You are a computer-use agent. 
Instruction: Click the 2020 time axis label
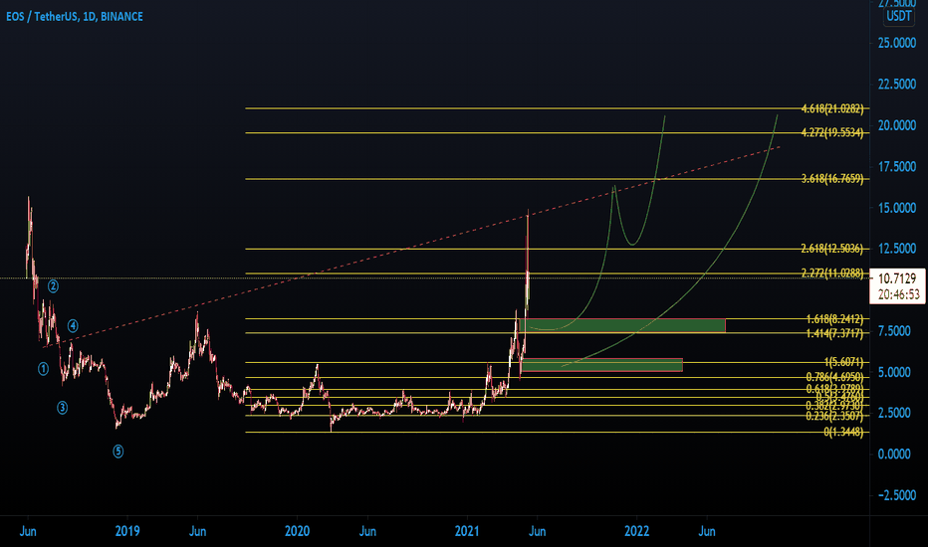(297, 531)
